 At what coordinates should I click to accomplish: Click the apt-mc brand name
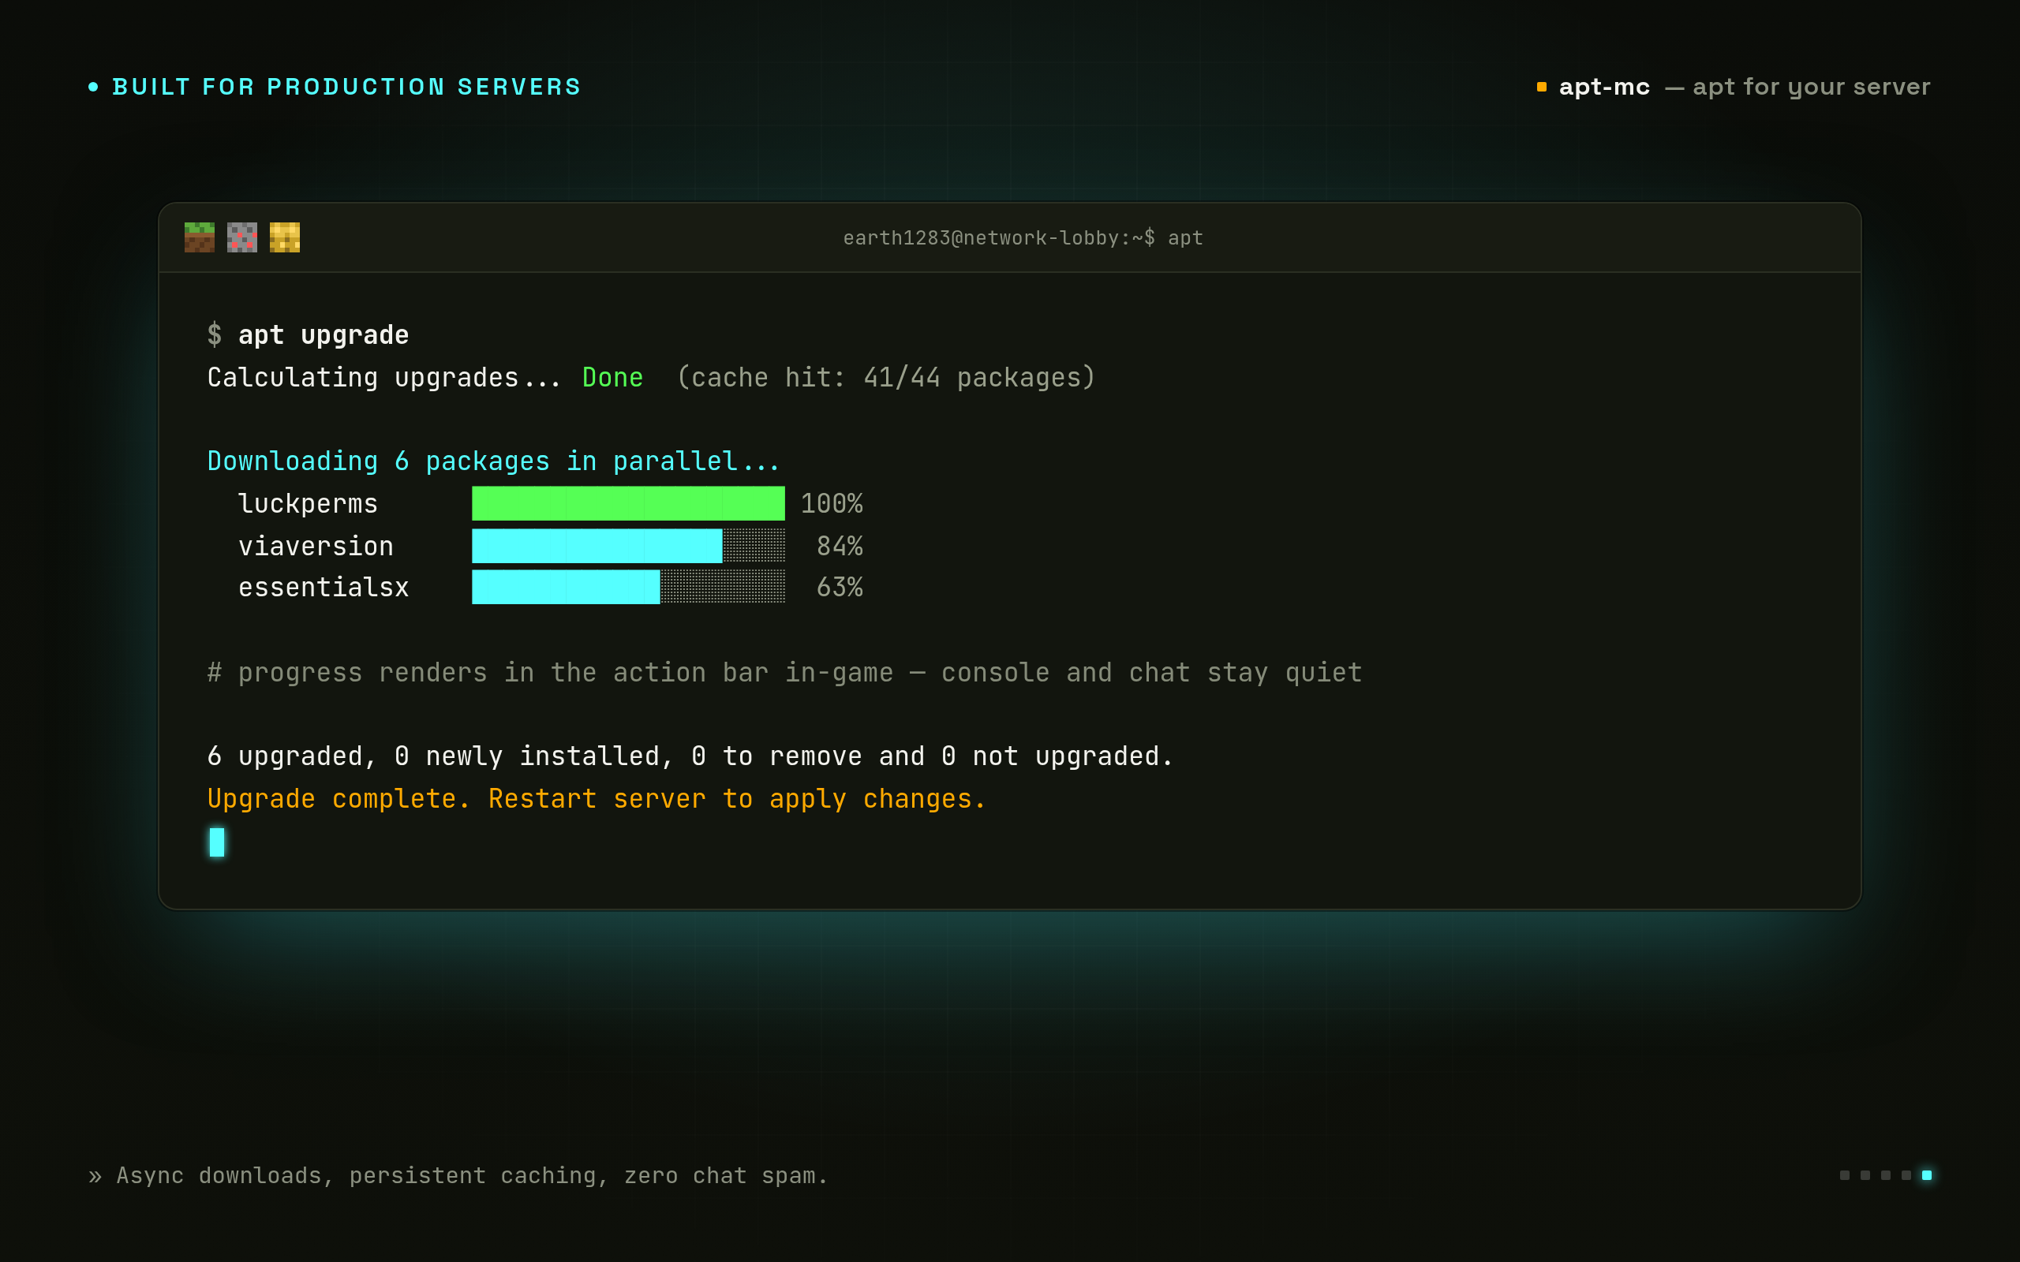(1604, 87)
